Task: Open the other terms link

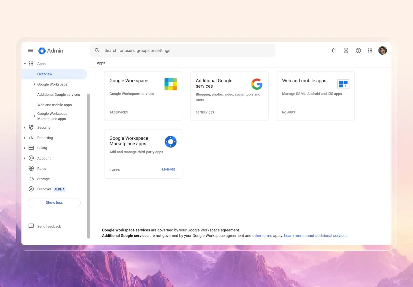Action: point(262,236)
